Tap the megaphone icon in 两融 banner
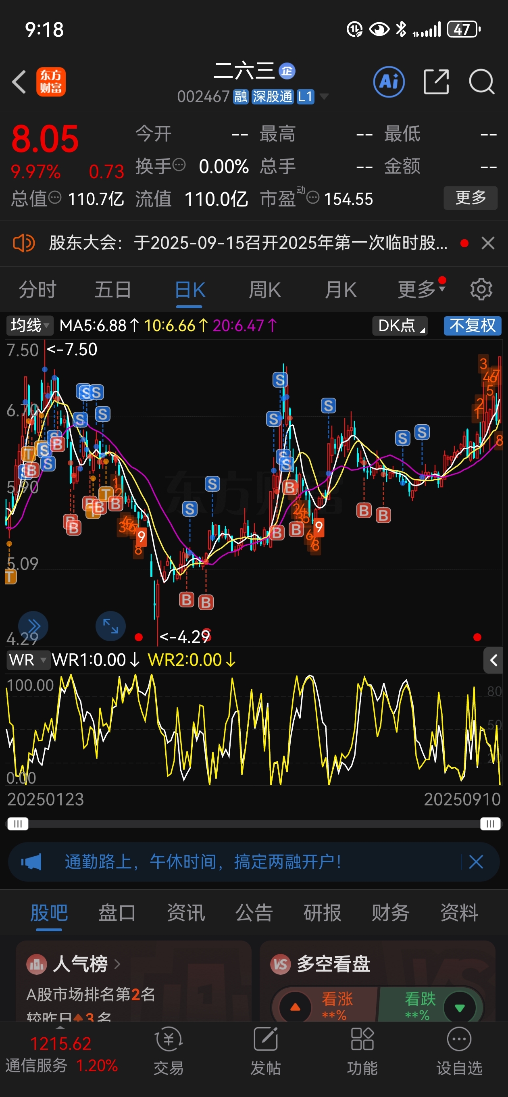508x1097 pixels. click(31, 862)
